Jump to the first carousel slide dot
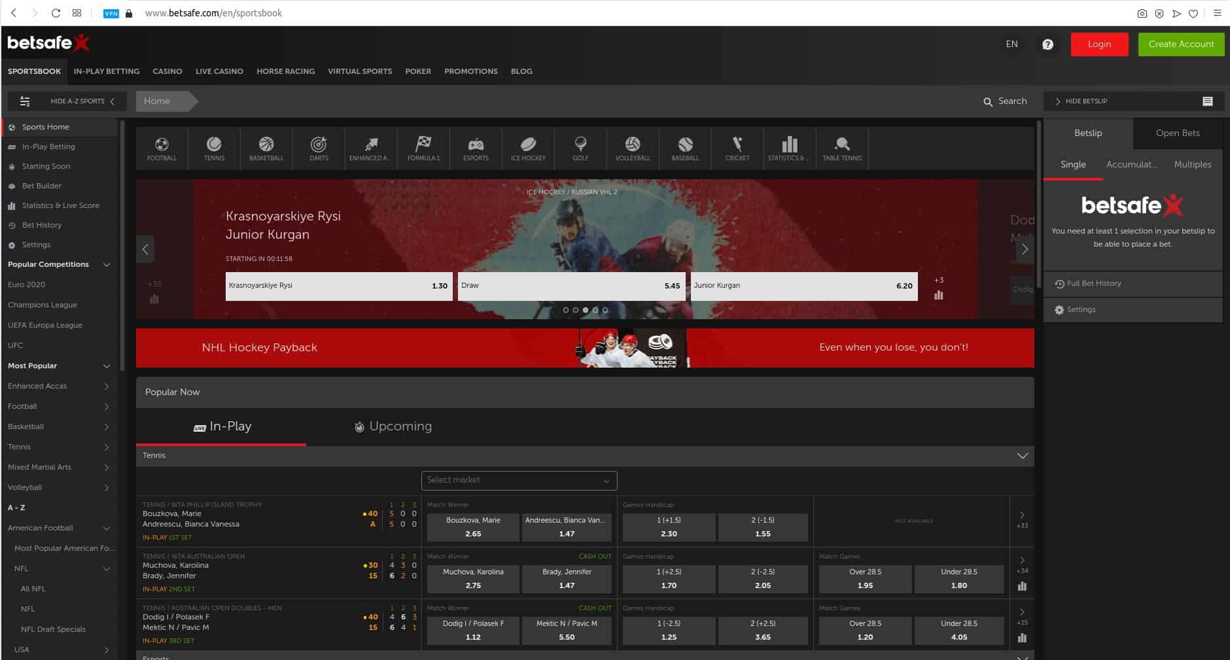Screen dimensions: 1230x660 [x=566, y=310]
